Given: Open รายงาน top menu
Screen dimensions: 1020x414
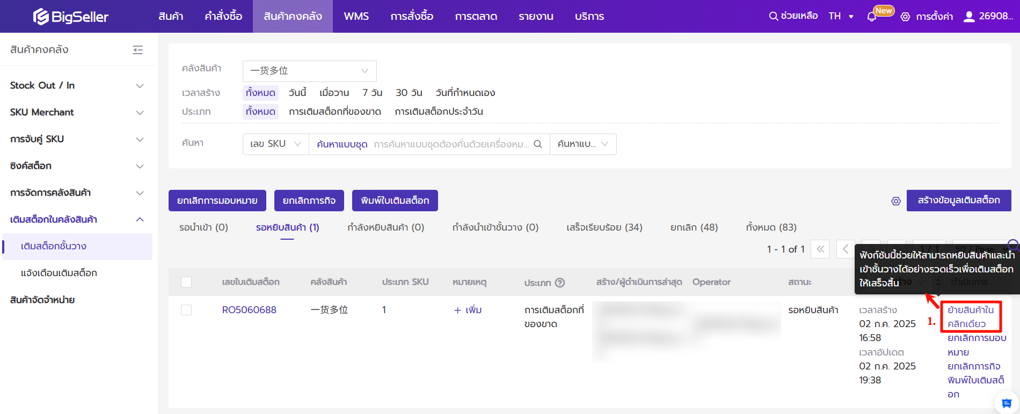Looking at the screenshot, I should click(x=536, y=17).
